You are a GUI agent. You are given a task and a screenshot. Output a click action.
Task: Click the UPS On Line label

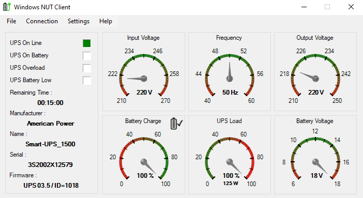[x=26, y=43]
